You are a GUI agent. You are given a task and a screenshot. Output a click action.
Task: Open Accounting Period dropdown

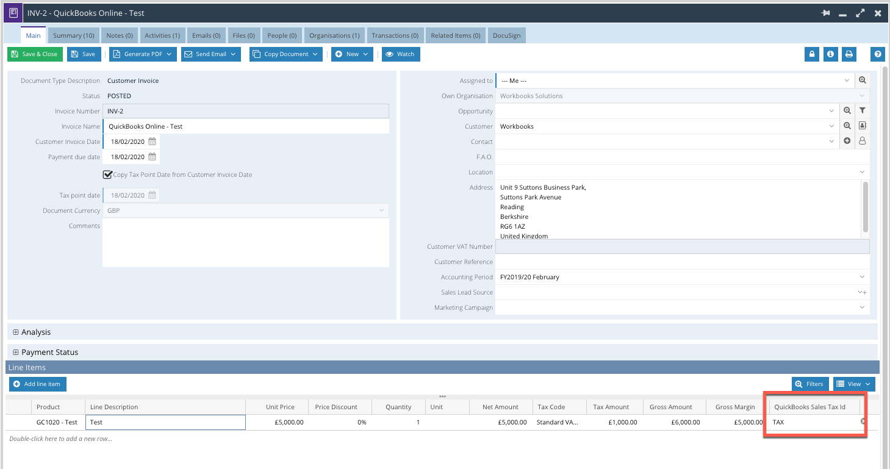(863, 277)
